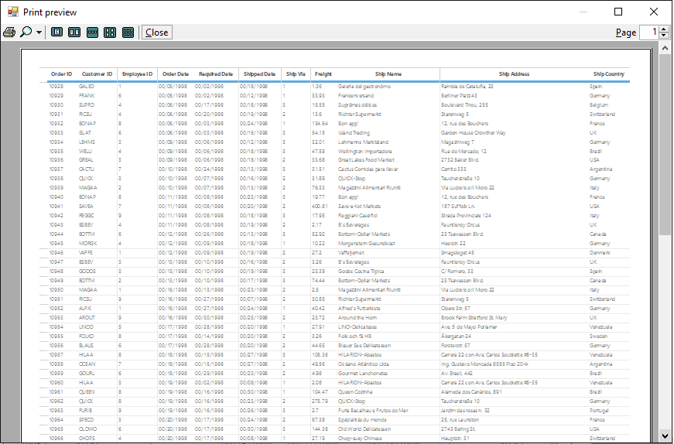The width and height of the screenshot is (674, 444).
Task: Click the Order ID column header
Action: (x=61, y=74)
